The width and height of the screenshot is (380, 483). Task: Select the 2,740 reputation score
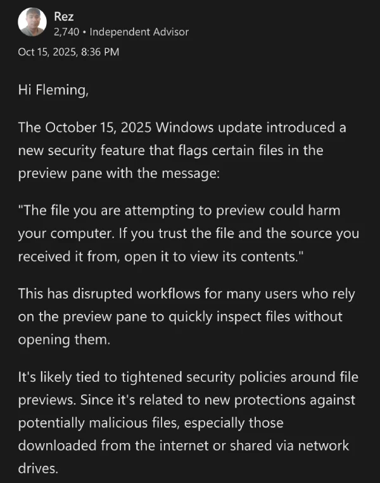(66, 32)
